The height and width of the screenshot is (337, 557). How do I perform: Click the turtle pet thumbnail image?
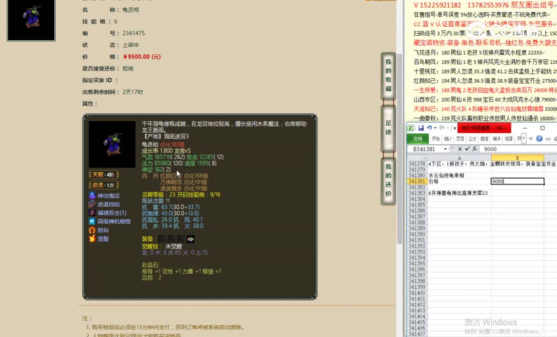tap(31, 20)
